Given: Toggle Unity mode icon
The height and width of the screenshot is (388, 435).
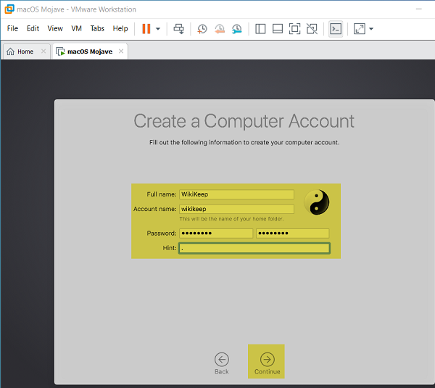Looking at the screenshot, I should tap(312, 29).
